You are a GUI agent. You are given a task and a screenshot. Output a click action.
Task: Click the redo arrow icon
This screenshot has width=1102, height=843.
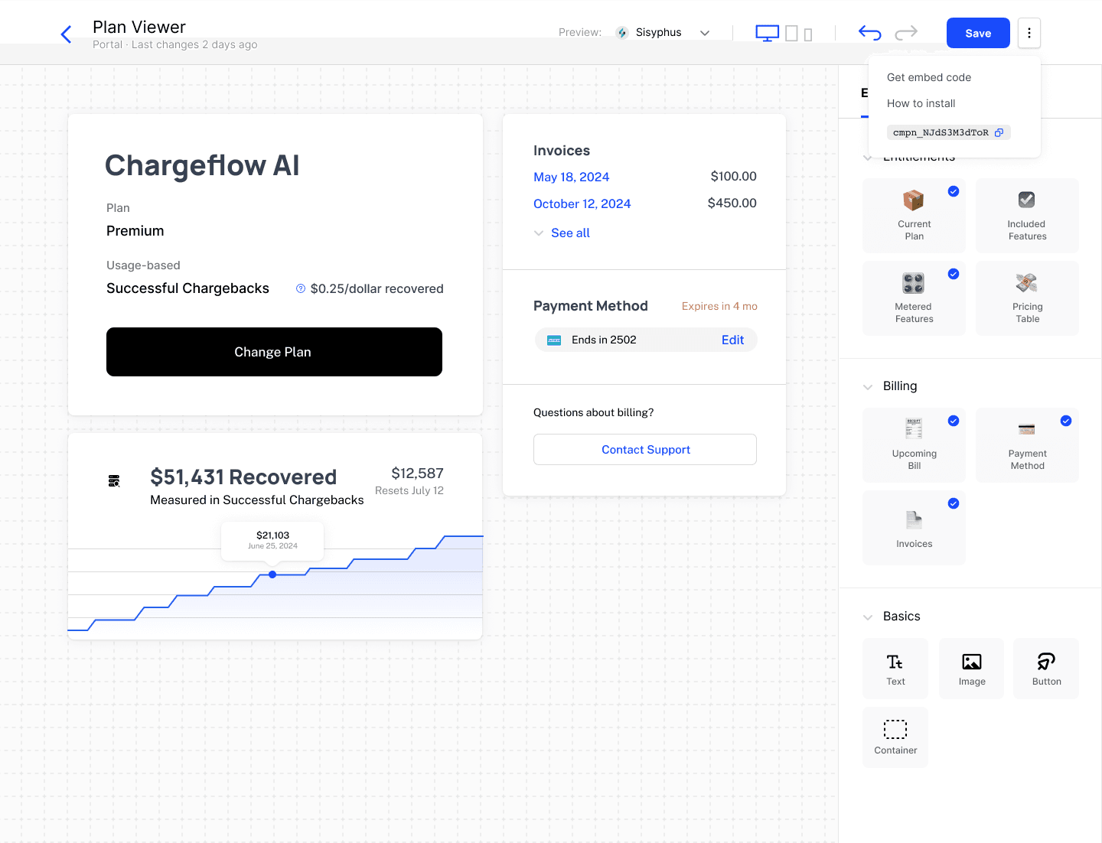pyautogui.click(x=906, y=33)
